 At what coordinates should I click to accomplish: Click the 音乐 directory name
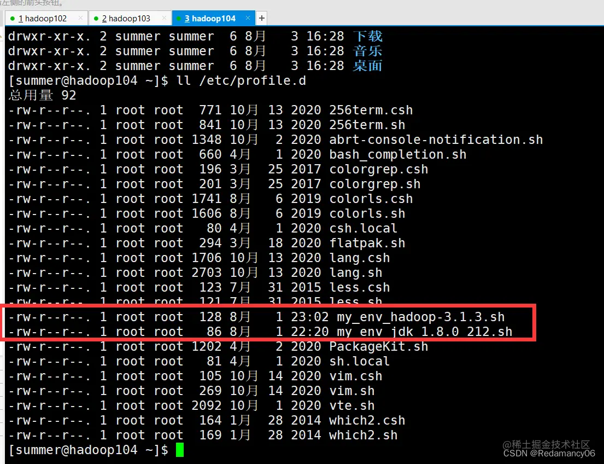tap(367, 51)
